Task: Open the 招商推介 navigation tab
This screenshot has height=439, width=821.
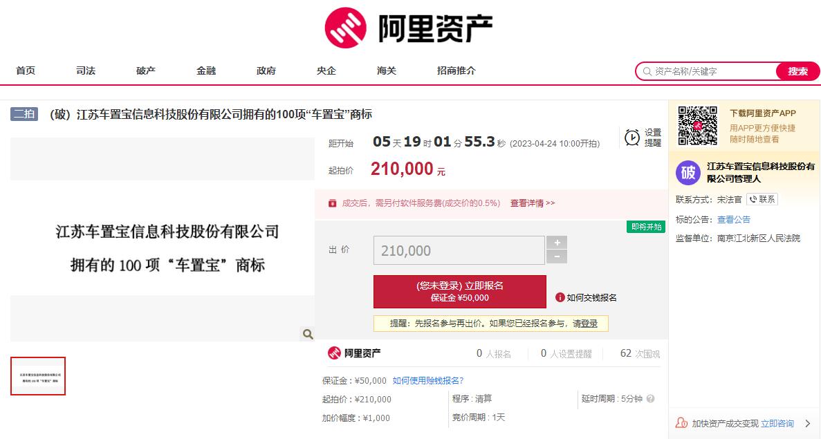Action: 456,71
